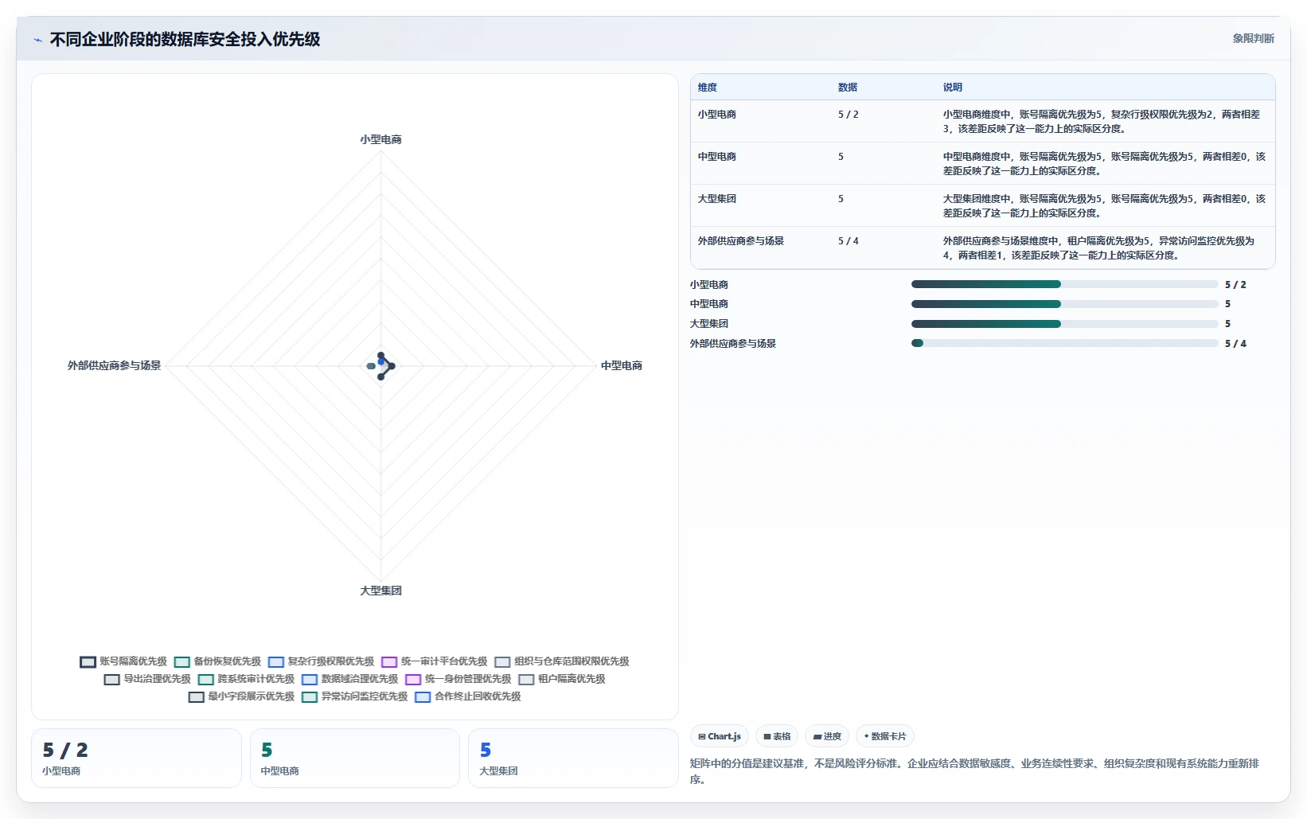Click the 数据卡片 tag
The image size is (1307, 819).
[885, 736]
